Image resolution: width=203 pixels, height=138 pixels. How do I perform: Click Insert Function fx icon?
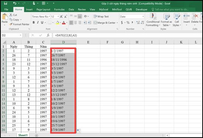coord(48,35)
